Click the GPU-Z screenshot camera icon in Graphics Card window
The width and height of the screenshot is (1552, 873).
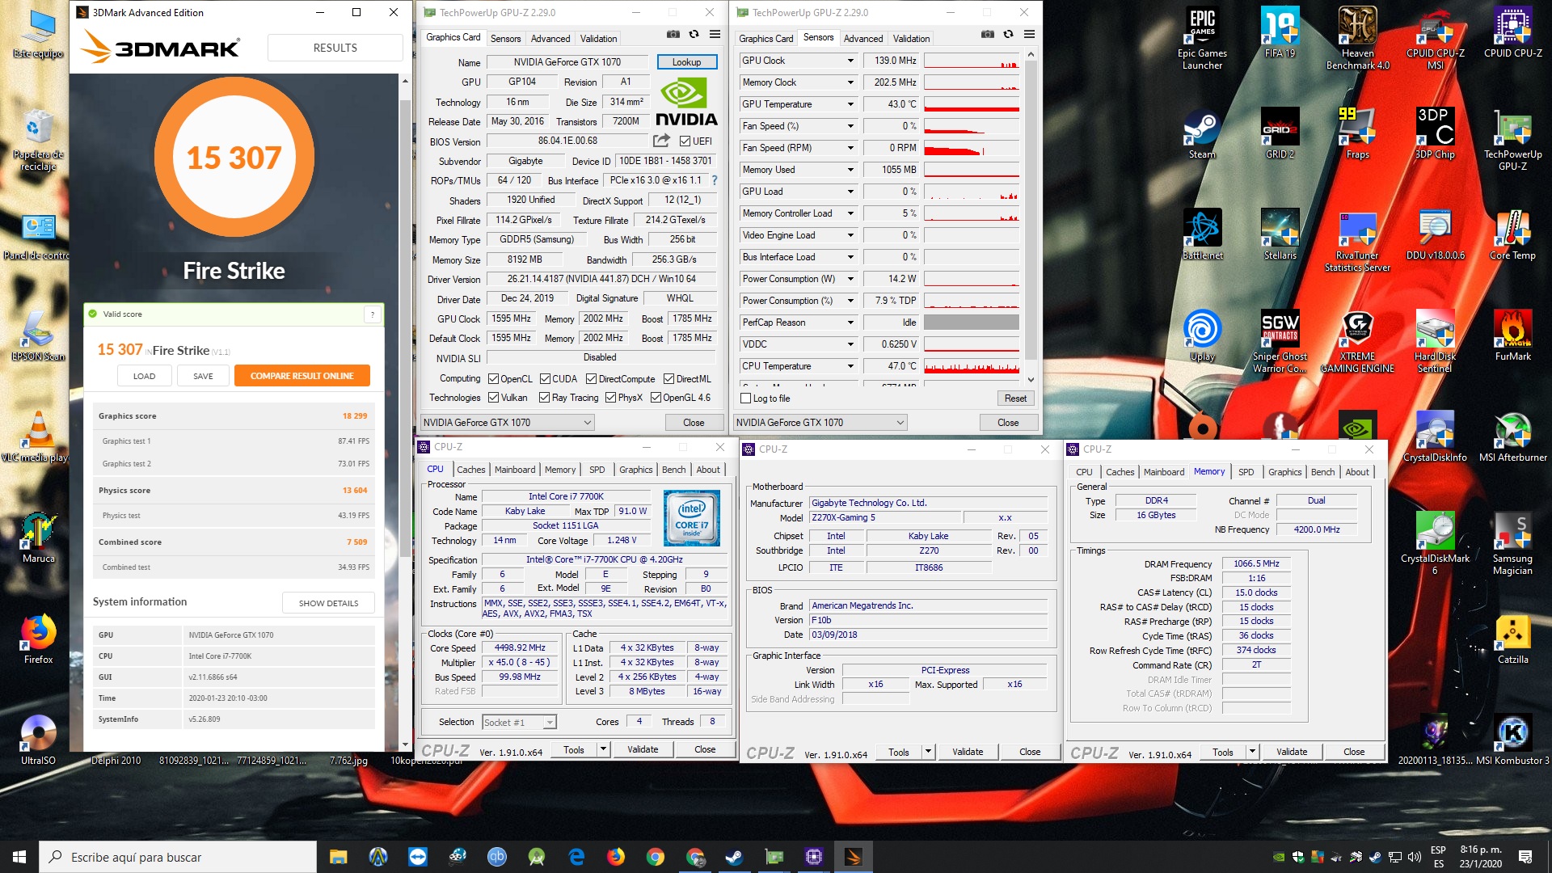673,35
